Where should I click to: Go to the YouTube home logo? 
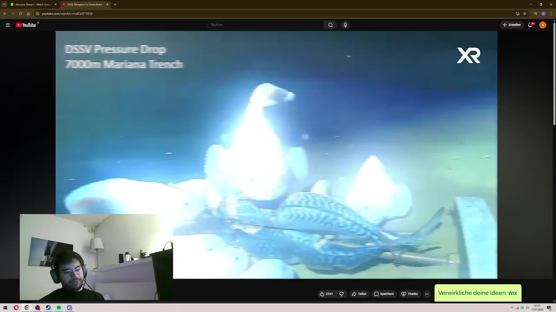[x=27, y=25]
